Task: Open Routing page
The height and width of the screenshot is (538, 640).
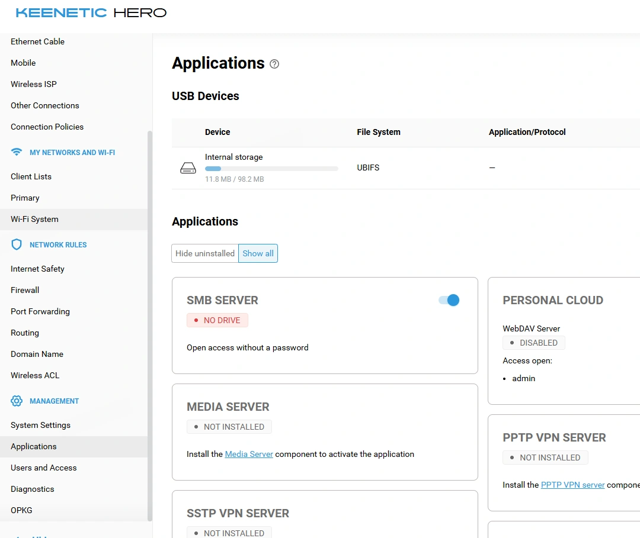Action: 25,333
